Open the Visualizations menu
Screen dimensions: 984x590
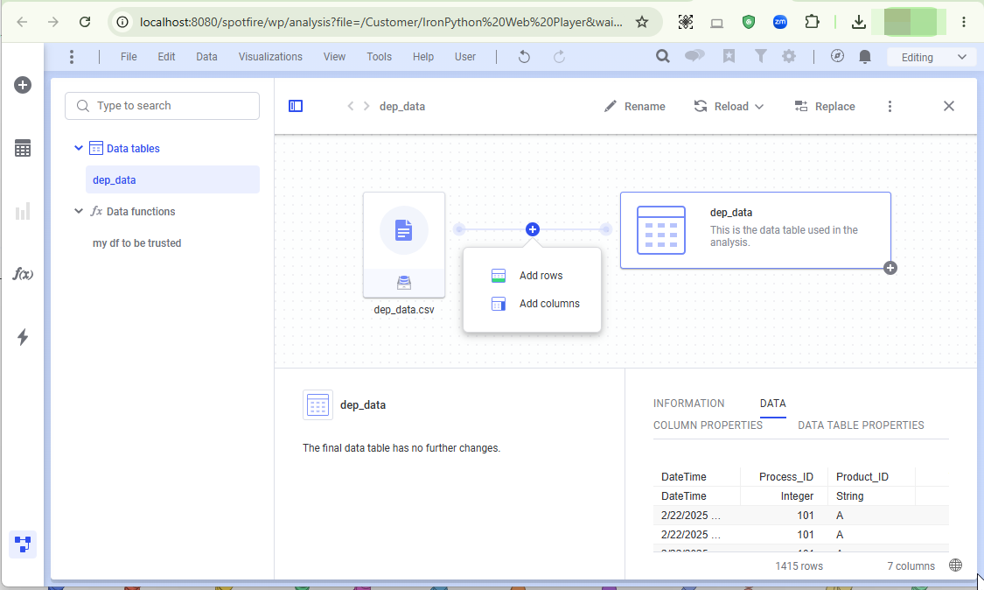[x=270, y=57]
